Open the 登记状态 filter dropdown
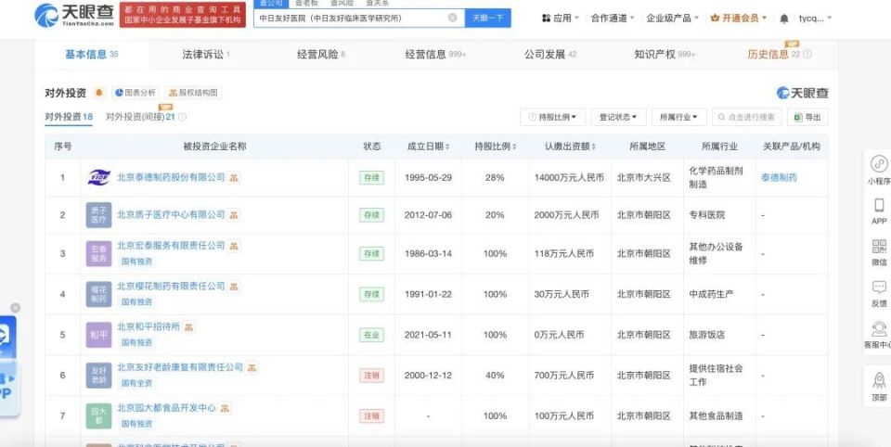891x447 pixels. [x=618, y=117]
